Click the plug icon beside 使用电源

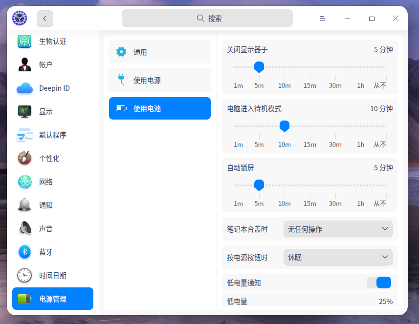coord(121,80)
